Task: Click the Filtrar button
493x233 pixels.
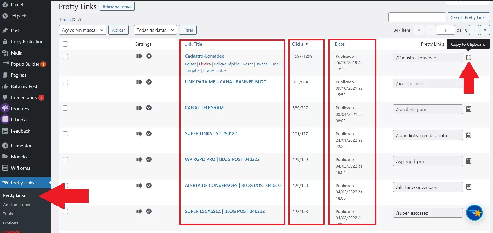Action: pyautogui.click(x=188, y=30)
